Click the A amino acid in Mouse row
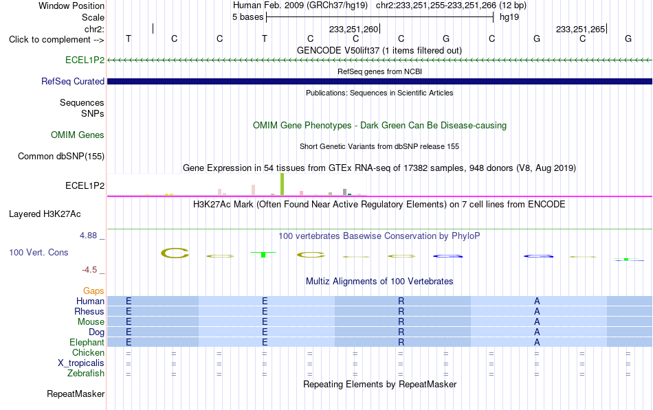653x410 pixels. pyautogui.click(x=537, y=322)
